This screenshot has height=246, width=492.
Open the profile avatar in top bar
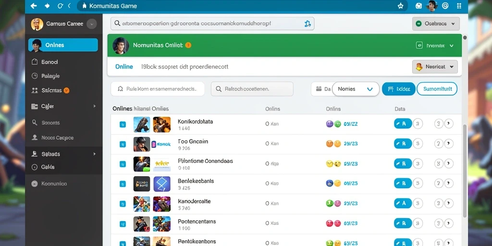[431, 6]
